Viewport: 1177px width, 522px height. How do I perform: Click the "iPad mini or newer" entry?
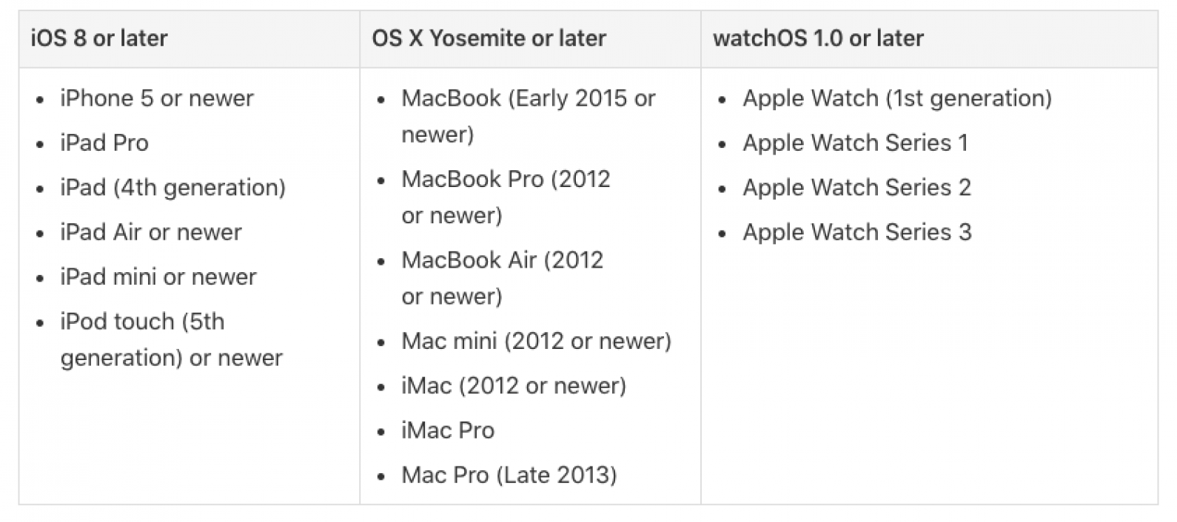(x=158, y=277)
